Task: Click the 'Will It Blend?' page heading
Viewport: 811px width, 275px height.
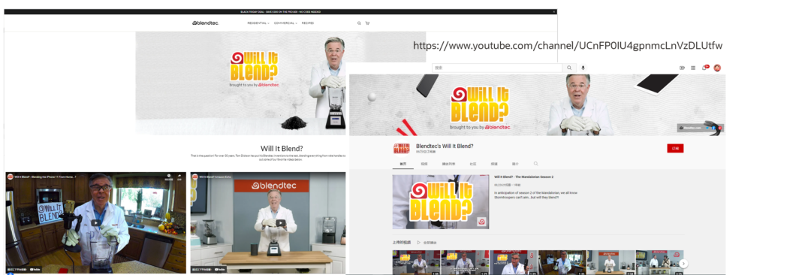Action: coord(282,148)
